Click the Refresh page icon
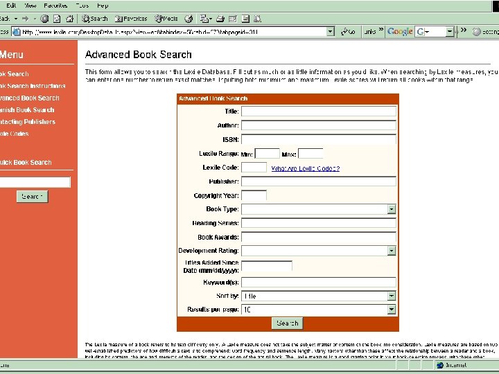 [57, 19]
